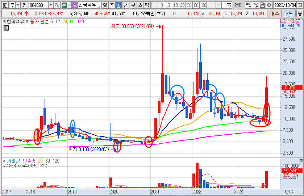
Task: Click the bar count field showing 77
Action: [x=227, y=5]
